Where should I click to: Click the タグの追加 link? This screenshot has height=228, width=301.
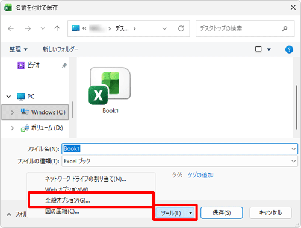click(200, 175)
